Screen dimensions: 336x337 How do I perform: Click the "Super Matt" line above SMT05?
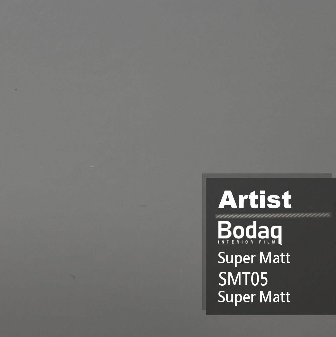[254, 258]
